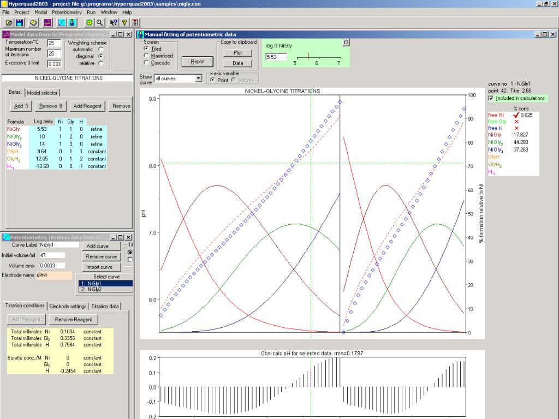Choose Maximised screen layout
The image size is (559, 419).
pos(146,56)
